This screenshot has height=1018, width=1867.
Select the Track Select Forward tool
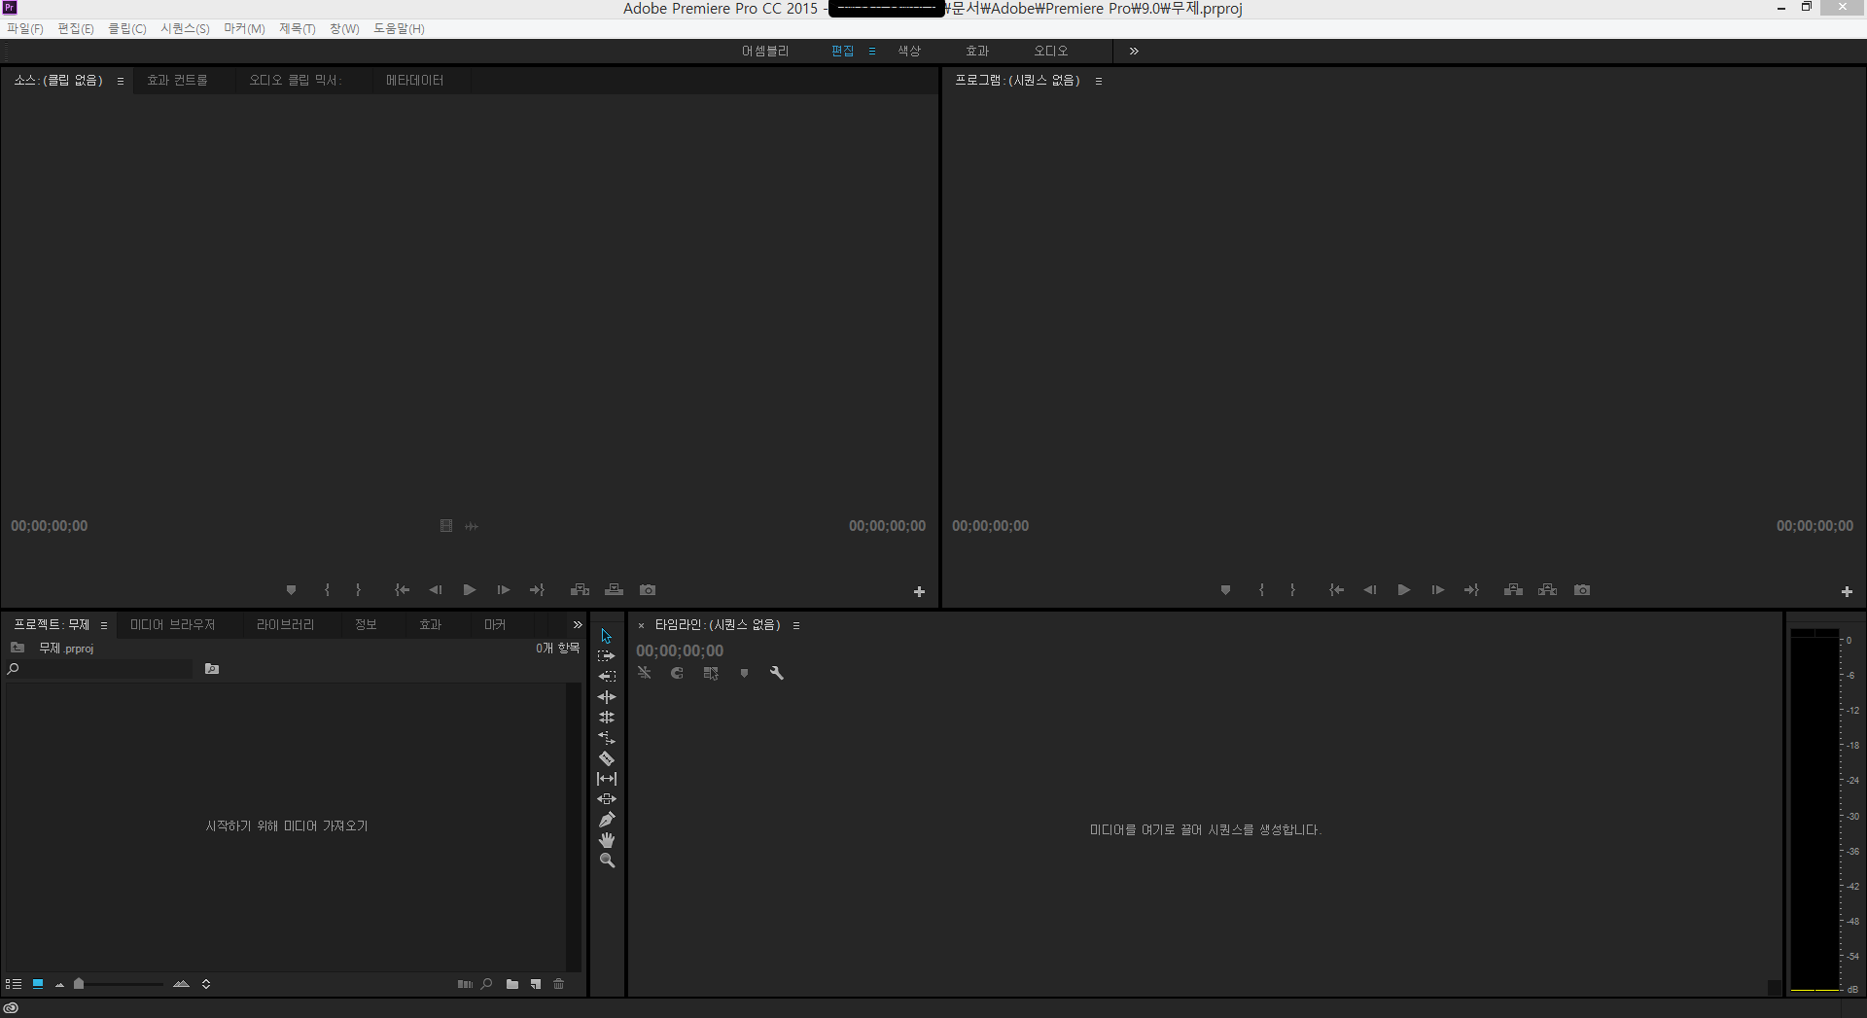pos(606,656)
